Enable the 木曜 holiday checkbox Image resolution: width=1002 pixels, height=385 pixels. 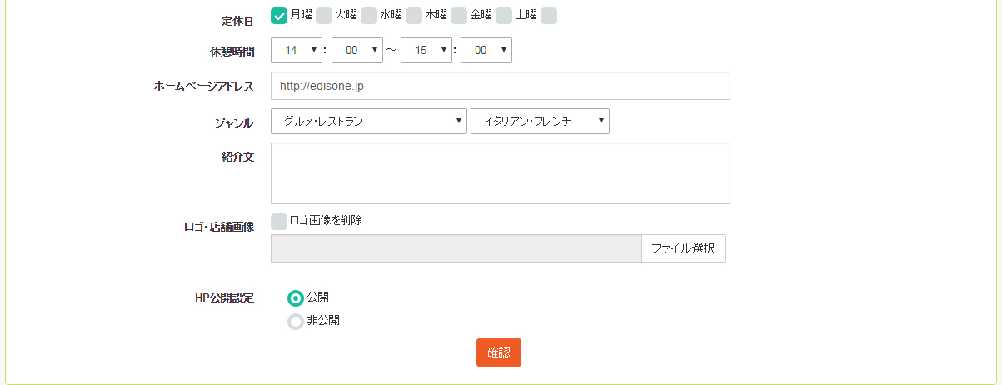414,16
